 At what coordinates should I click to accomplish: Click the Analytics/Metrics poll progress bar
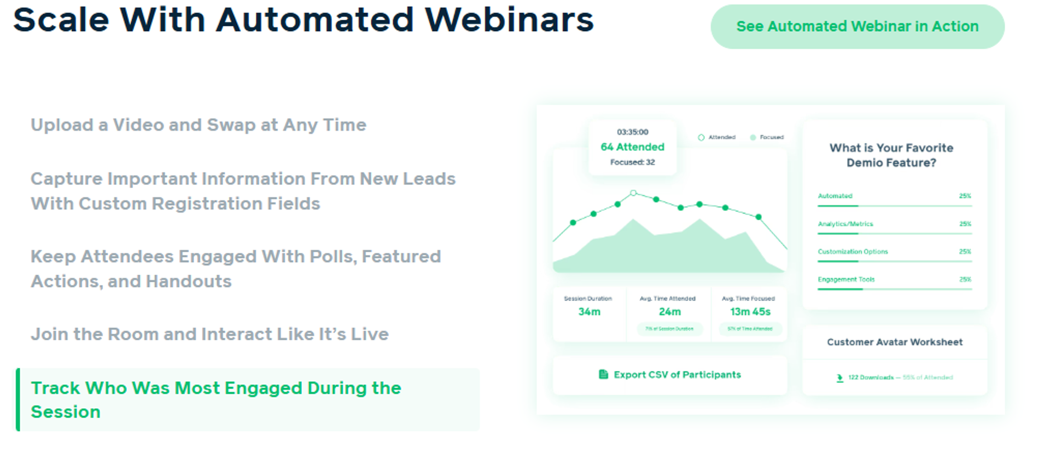point(895,234)
